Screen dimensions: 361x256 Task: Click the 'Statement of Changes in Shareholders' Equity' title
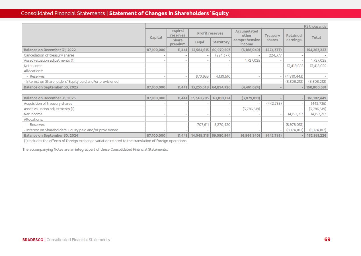(x=169, y=13)
